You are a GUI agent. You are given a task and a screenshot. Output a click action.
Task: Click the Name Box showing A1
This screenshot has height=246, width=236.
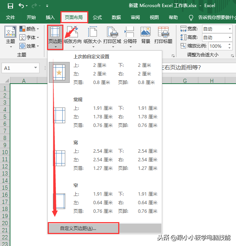click(x=17, y=68)
